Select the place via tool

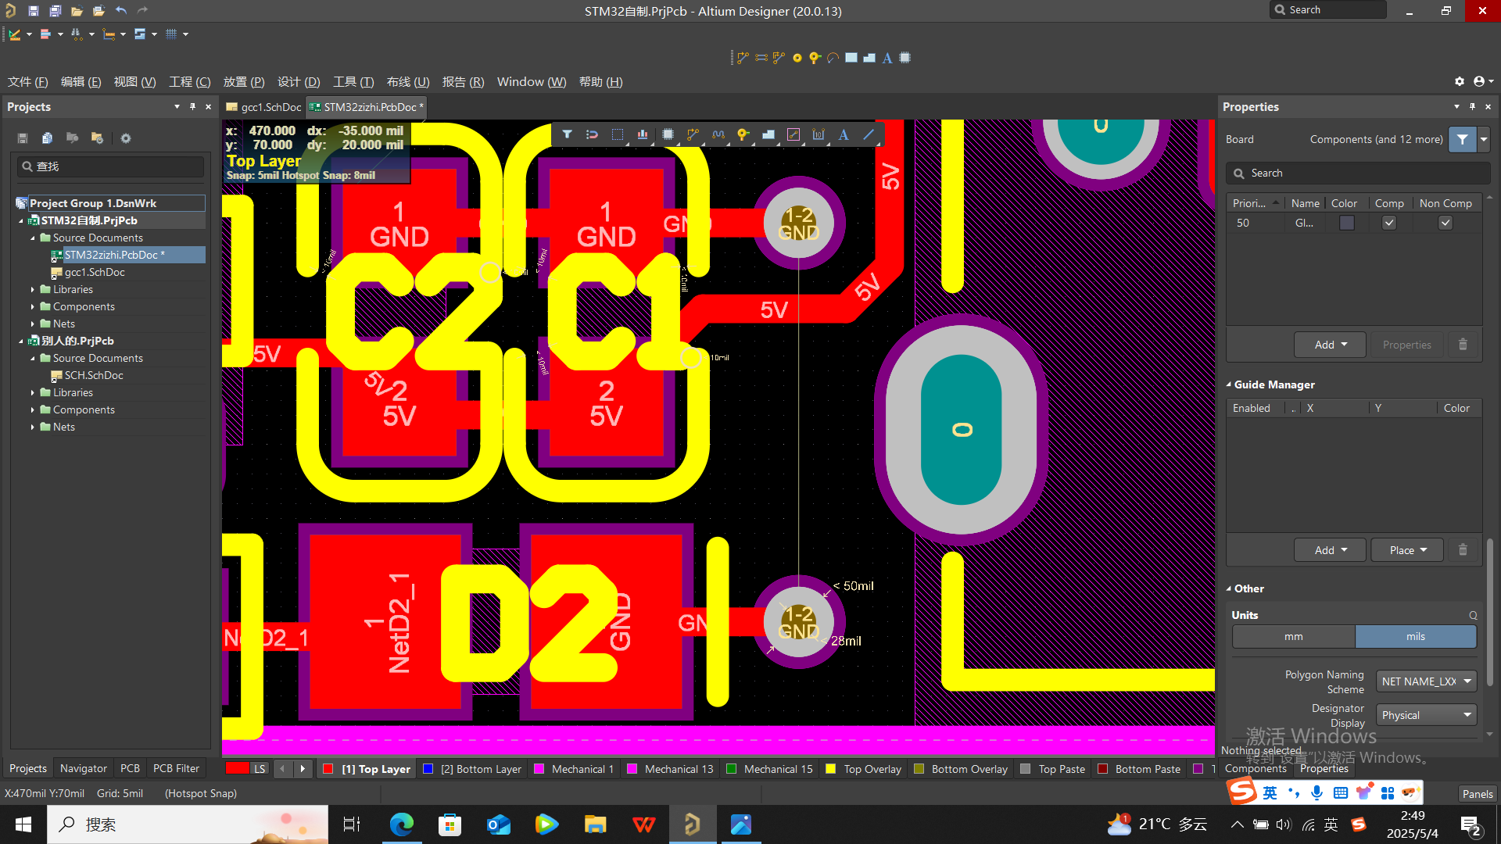(x=743, y=134)
